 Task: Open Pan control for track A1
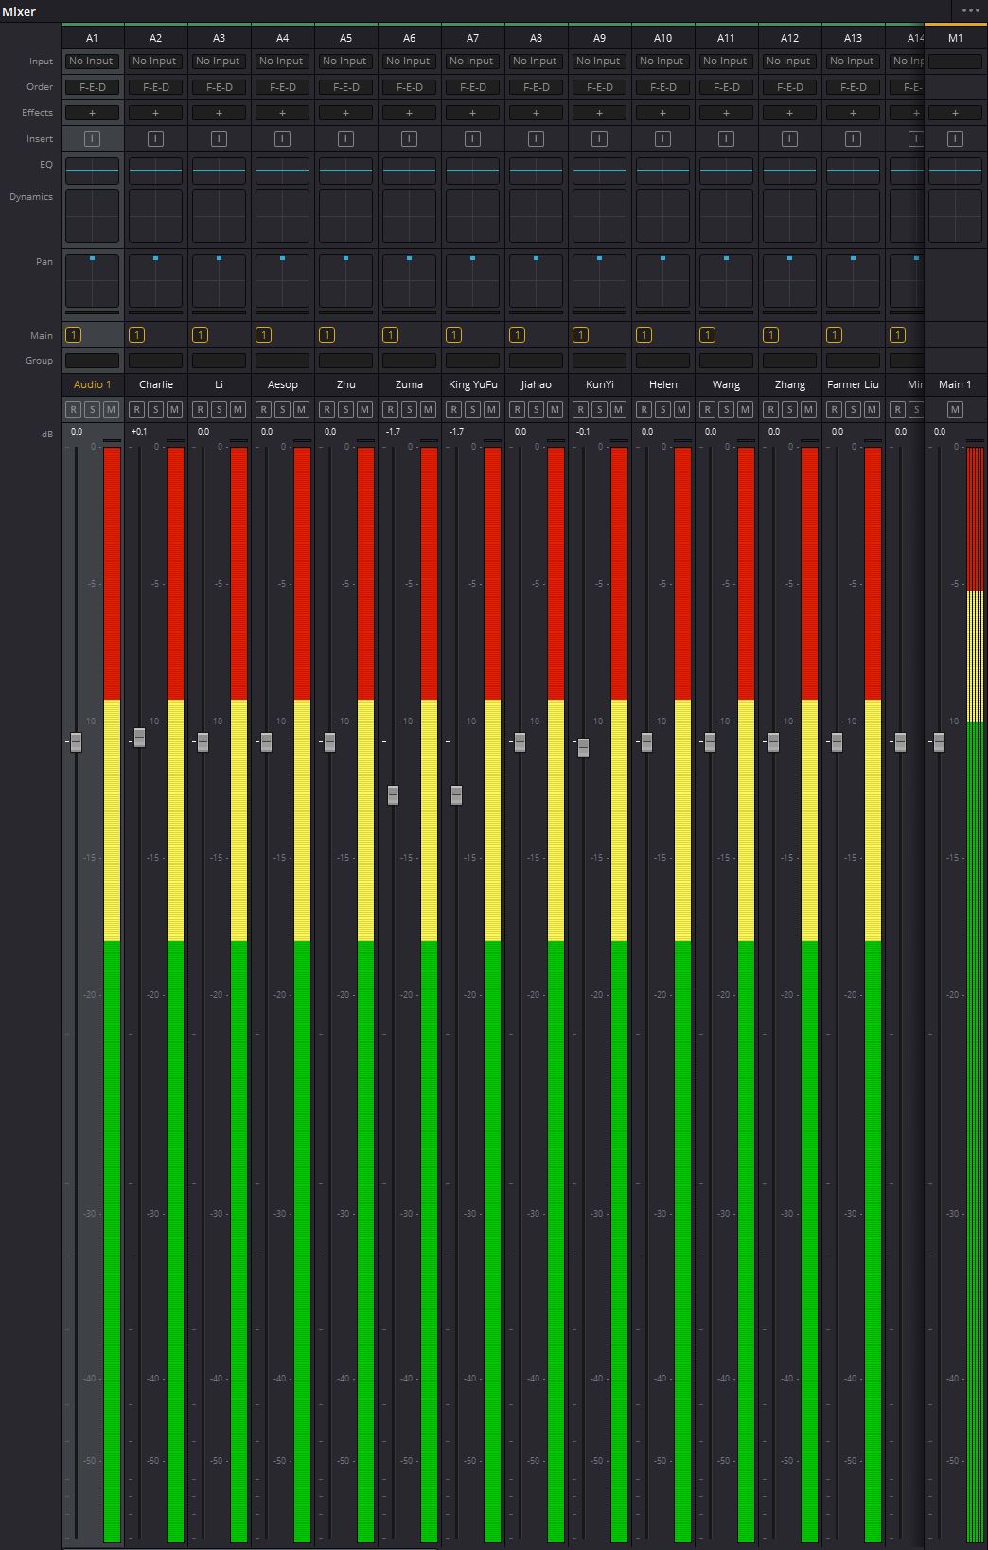click(92, 280)
